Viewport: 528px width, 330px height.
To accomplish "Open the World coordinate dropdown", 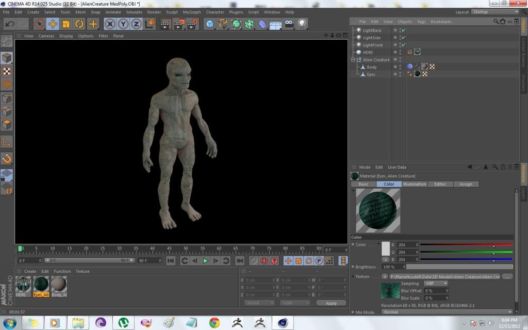I will (x=259, y=303).
